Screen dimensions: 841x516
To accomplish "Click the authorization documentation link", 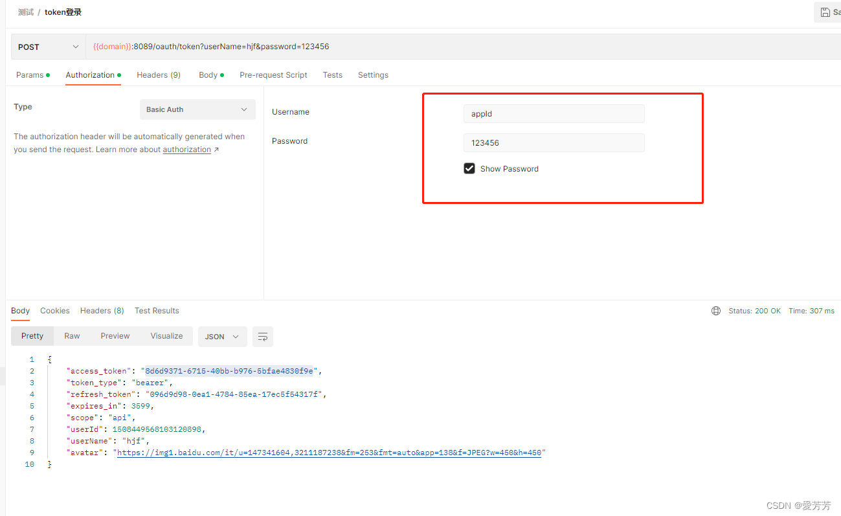I will [187, 149].
